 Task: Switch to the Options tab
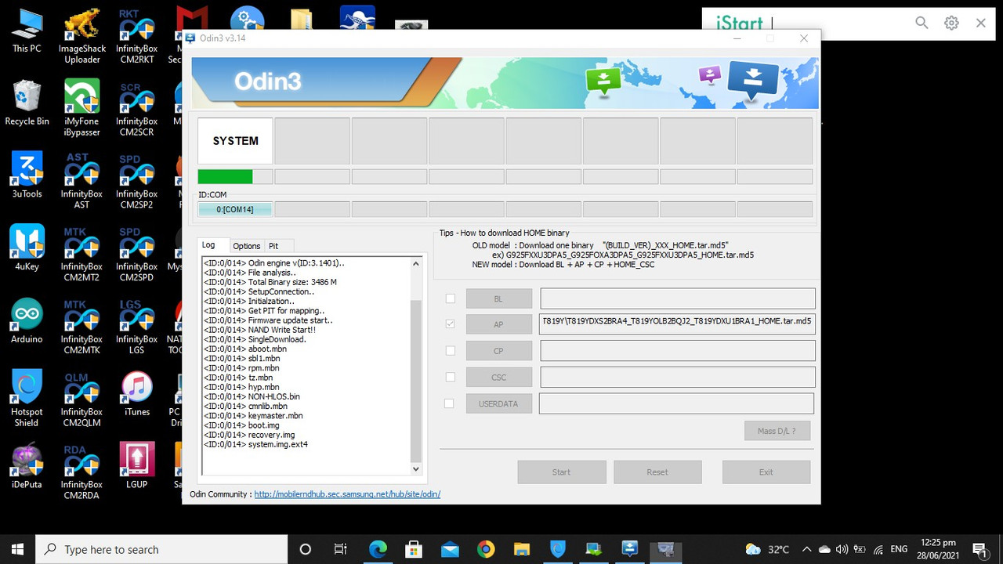tap(247, 246)
